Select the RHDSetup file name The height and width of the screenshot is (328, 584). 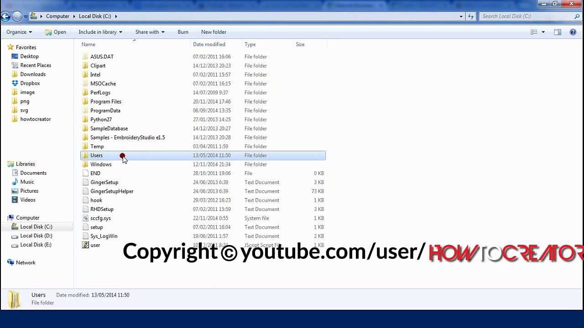click(102, 209)
